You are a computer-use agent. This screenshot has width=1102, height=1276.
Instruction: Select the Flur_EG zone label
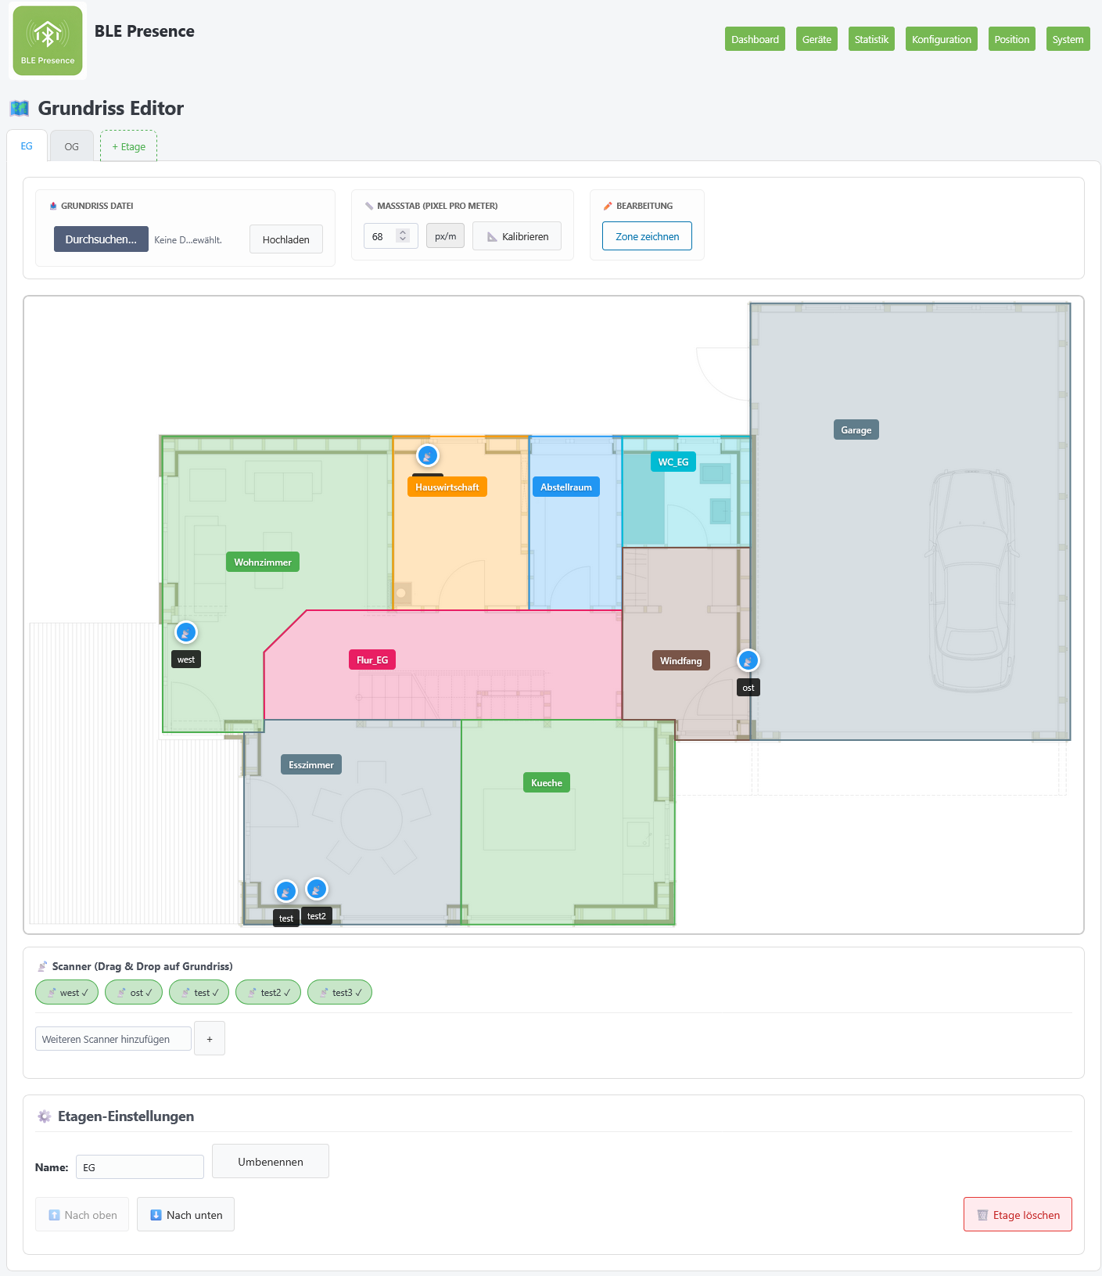click(x=372, y=660)
